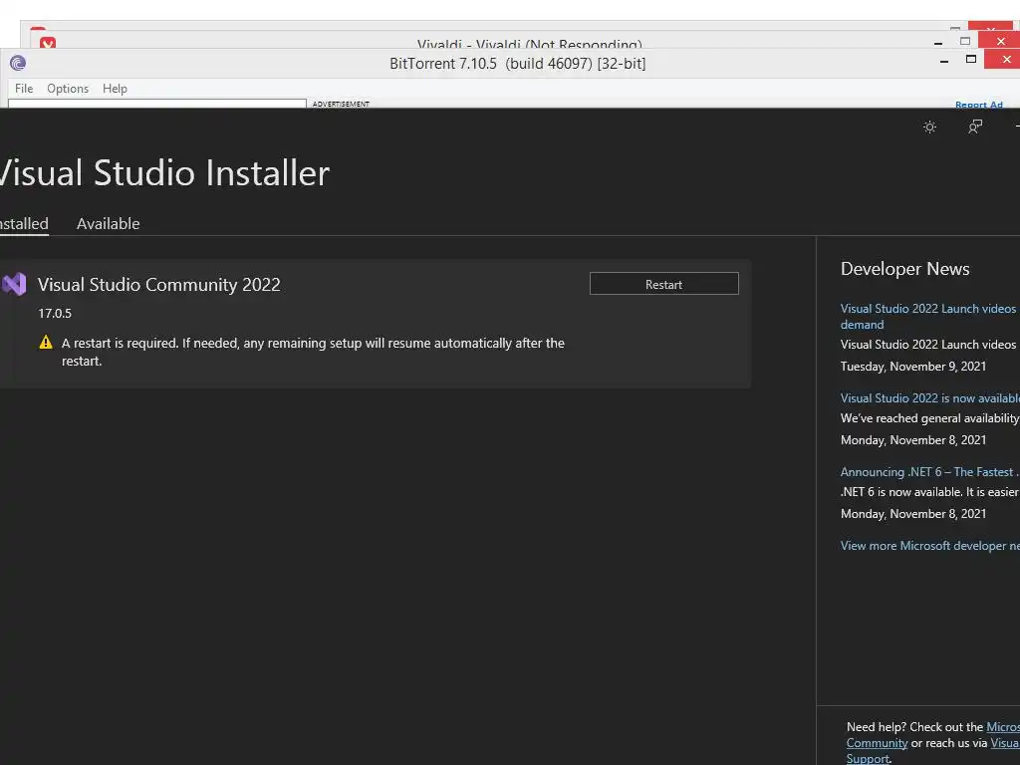The image size is (1020, 765).
Task: Click the '.NET 6 is now available' text
Action: 929,492
